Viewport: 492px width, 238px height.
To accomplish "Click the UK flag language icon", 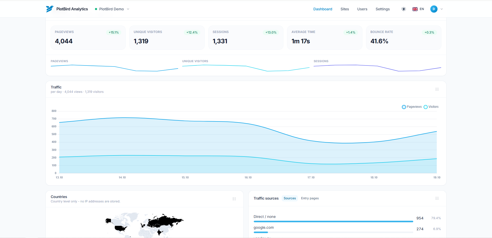I will 415,9.
